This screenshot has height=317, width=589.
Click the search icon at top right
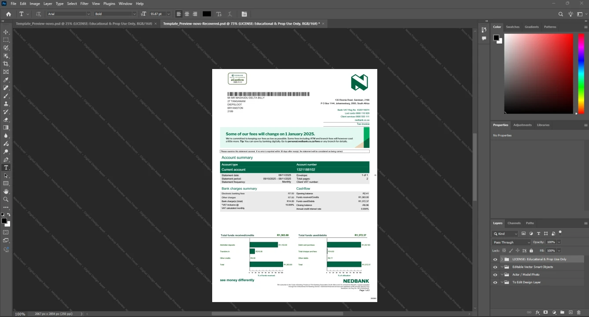(561, 14)
